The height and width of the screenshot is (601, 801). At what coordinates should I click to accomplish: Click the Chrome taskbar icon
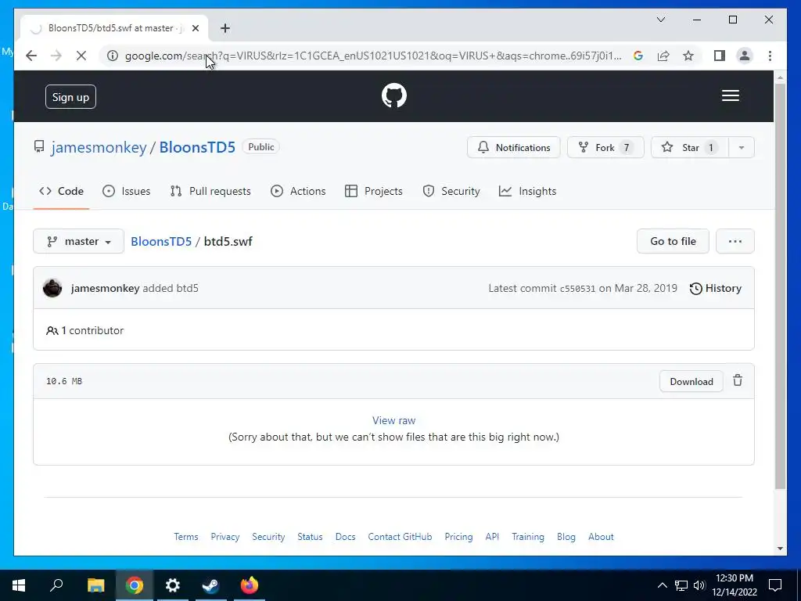pos(135,585)
